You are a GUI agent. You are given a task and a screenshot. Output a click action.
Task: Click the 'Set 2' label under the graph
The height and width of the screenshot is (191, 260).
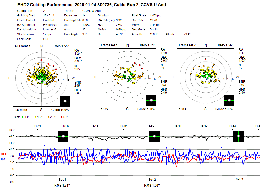(152, 180)
